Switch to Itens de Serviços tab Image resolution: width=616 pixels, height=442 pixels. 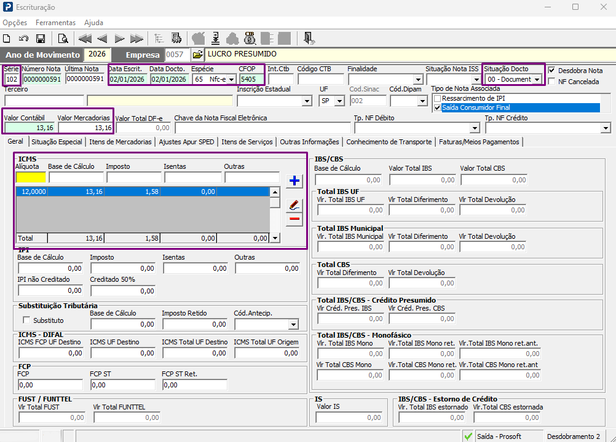tap(247, 142)
